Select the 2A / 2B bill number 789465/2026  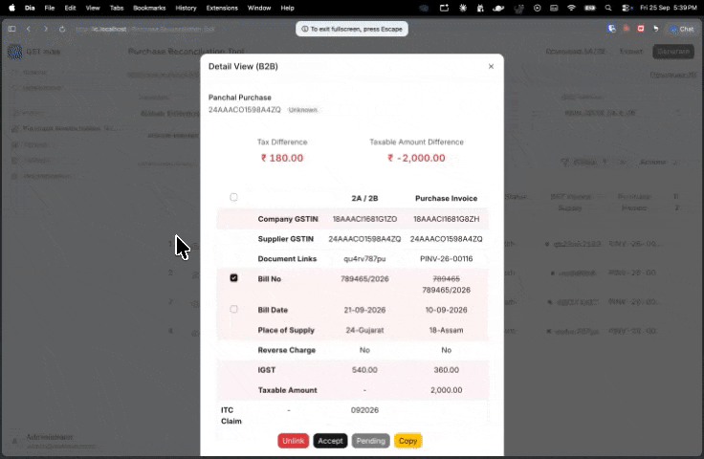click(x=364, y=279)
